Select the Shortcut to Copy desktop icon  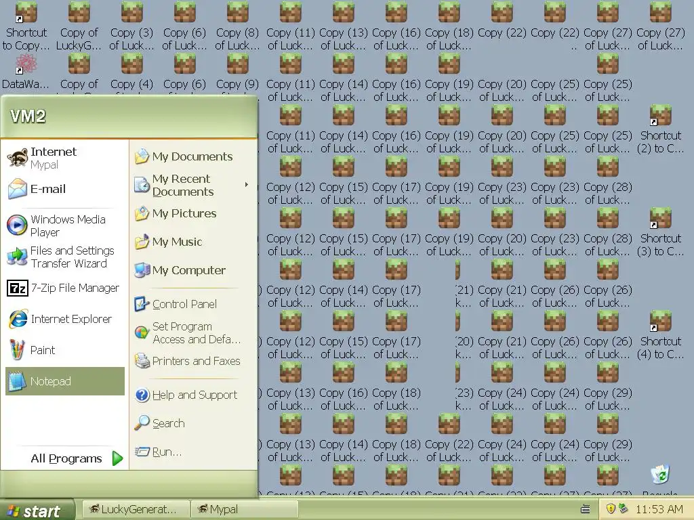(26, 26)
